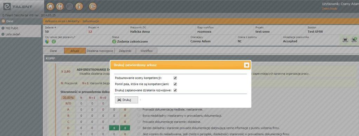
Task: Click evaluator name 'Czarny Adam'
Action: [x=200, y=41]
